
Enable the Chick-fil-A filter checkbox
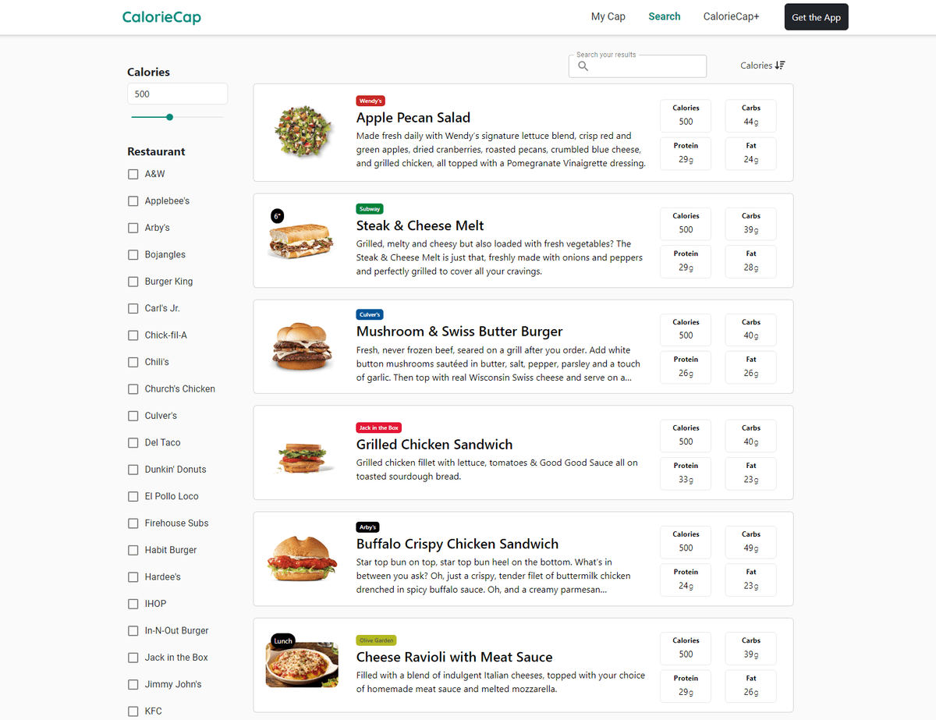(133, 335)
